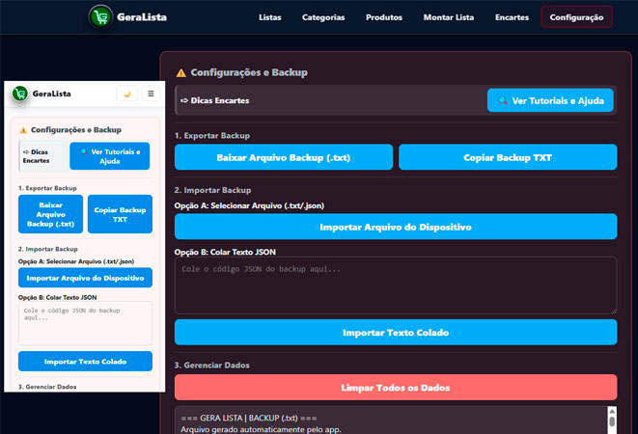638x434 pixels.
Task: Click the GeraLista cart logo in top navbar
Action: (101, 17)
